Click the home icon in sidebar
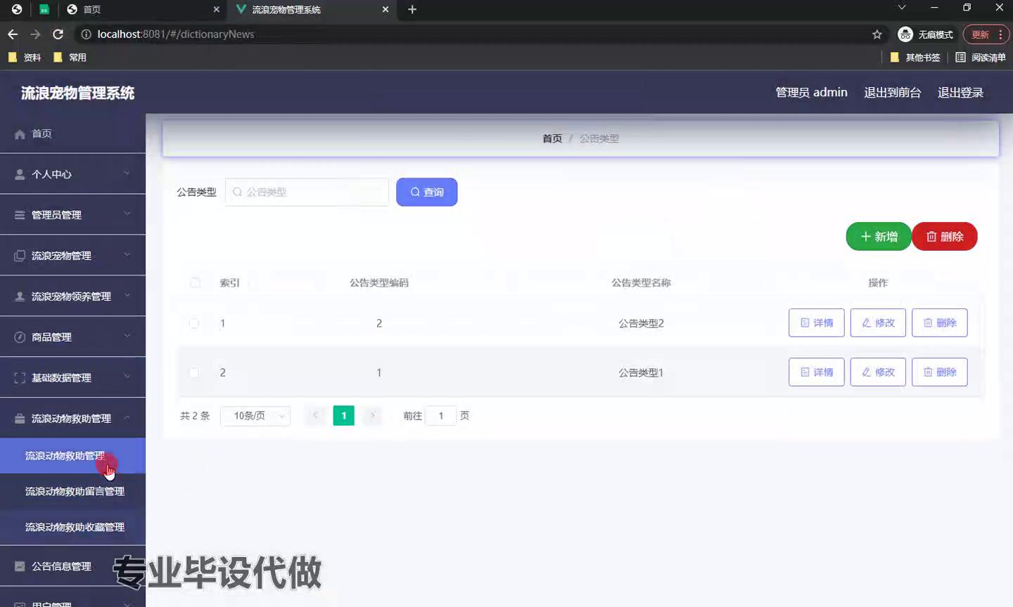 [x=20, y=134]
